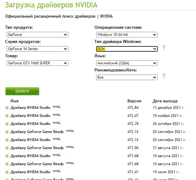196x180 pixels.
Task: Open Драйвер NVIDIA Studio dated 13 декабря 2021
Action: tap(31, 108)
